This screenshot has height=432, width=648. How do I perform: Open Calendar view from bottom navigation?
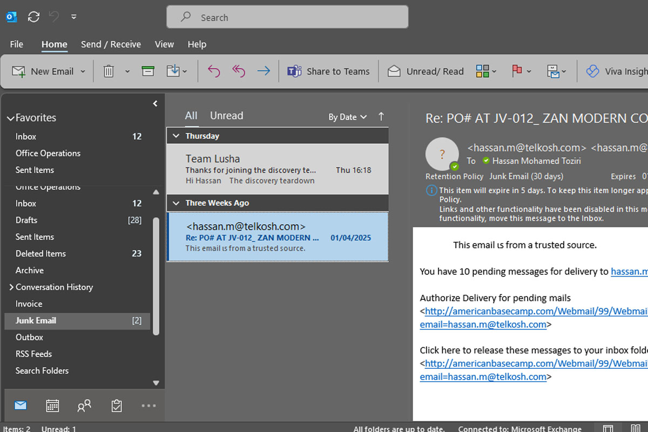[x=52, y=406]
